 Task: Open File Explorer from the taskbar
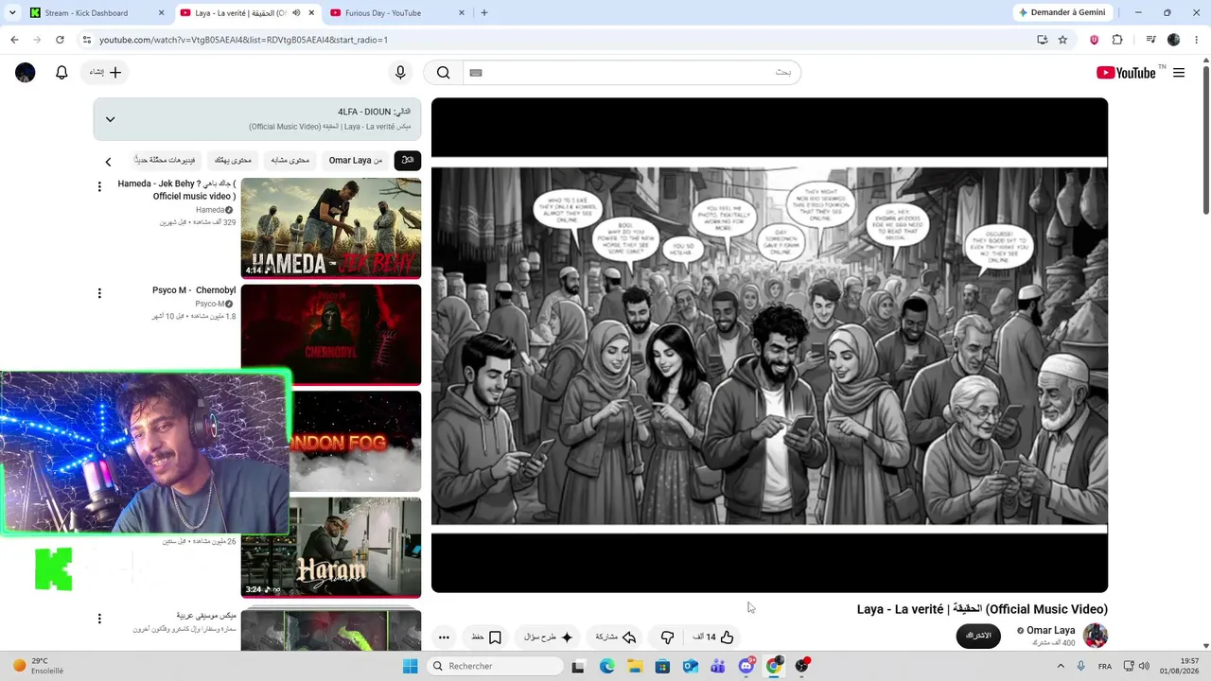[635, 666]
